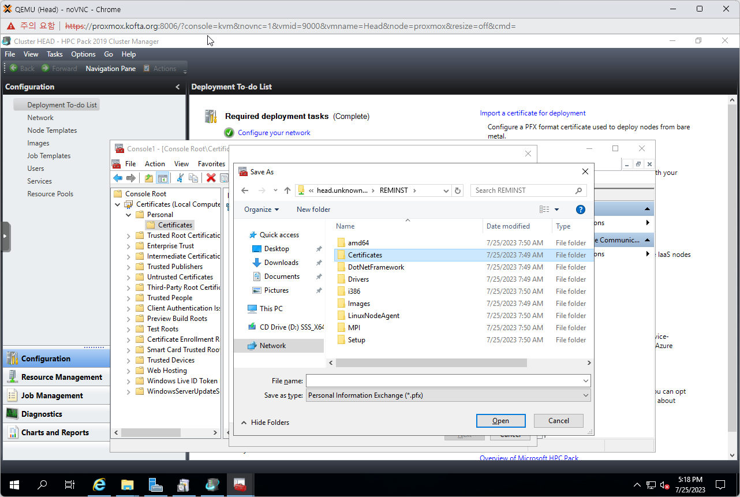Open the Certificates folder in file list
This screenshot has width=740, height=497.
(365, 255)
